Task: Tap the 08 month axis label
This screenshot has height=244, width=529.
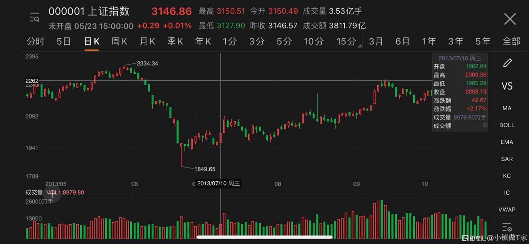Action: pos(278,184)
